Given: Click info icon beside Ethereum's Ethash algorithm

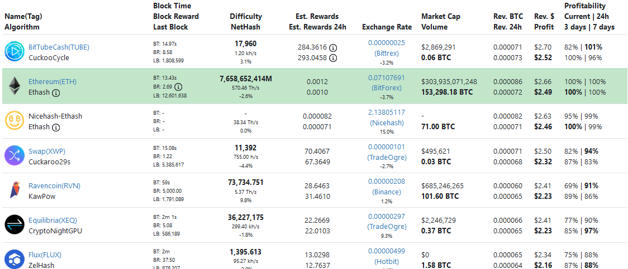Looking at the screenshot, I should click(x=56, y=92).
